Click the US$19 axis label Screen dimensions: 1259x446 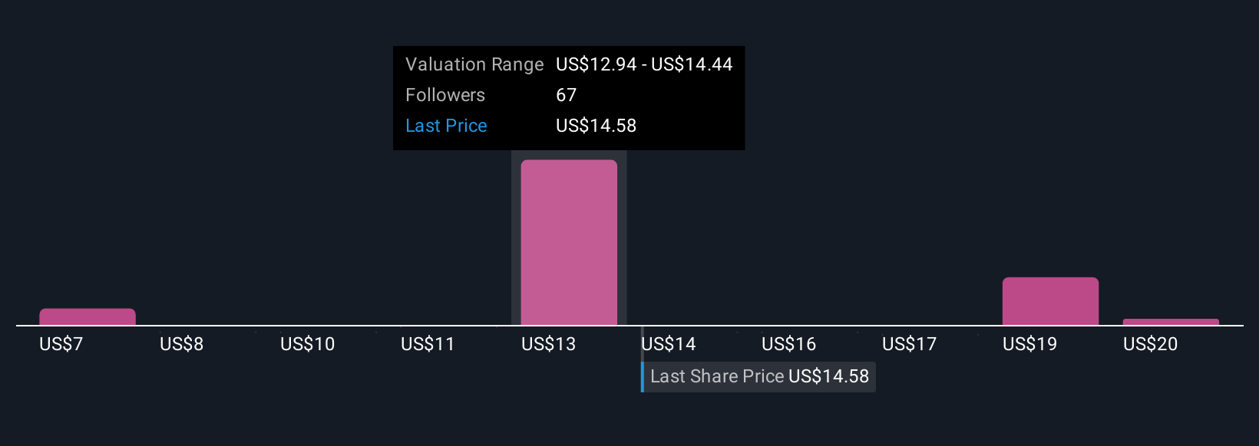(1030, 344)
